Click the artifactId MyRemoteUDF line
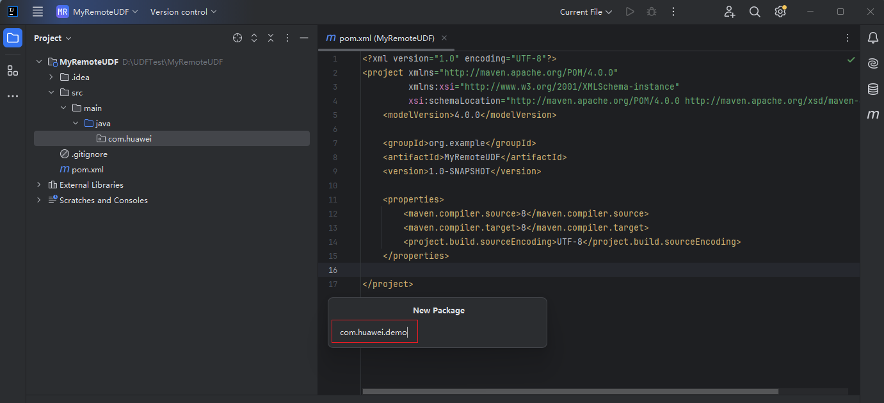 pyautogui.click(x=475, y=157)
